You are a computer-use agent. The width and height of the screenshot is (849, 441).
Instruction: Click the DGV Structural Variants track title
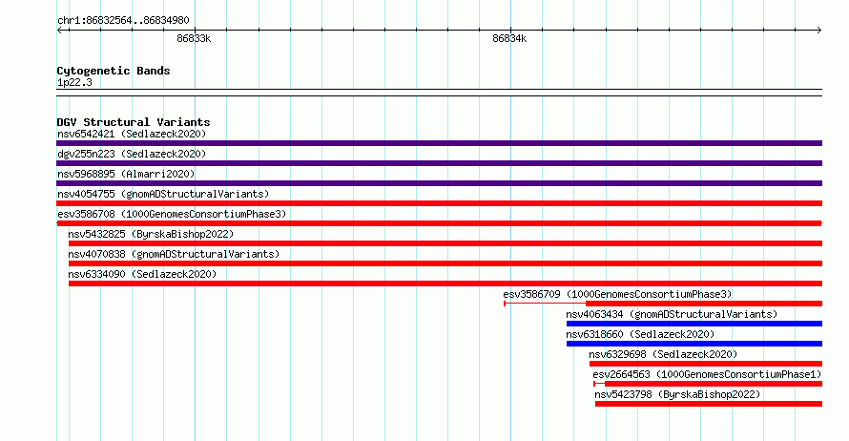tap(134, 122)
